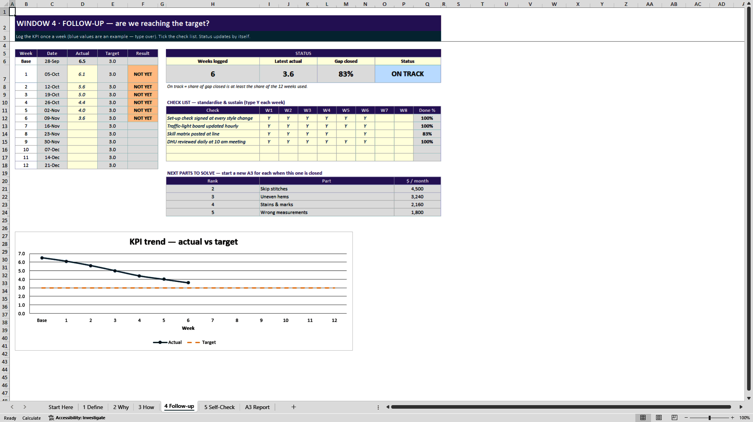Switch to Normal view icon

click(643, 418)
